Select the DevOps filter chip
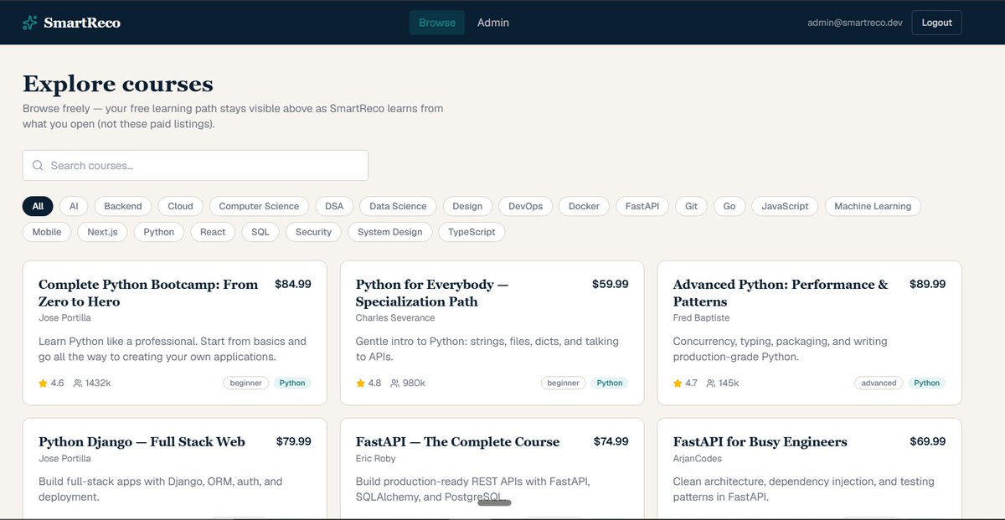Image resolution: width=1005 pixels, height=520 pixels. (x=525, y=206)
